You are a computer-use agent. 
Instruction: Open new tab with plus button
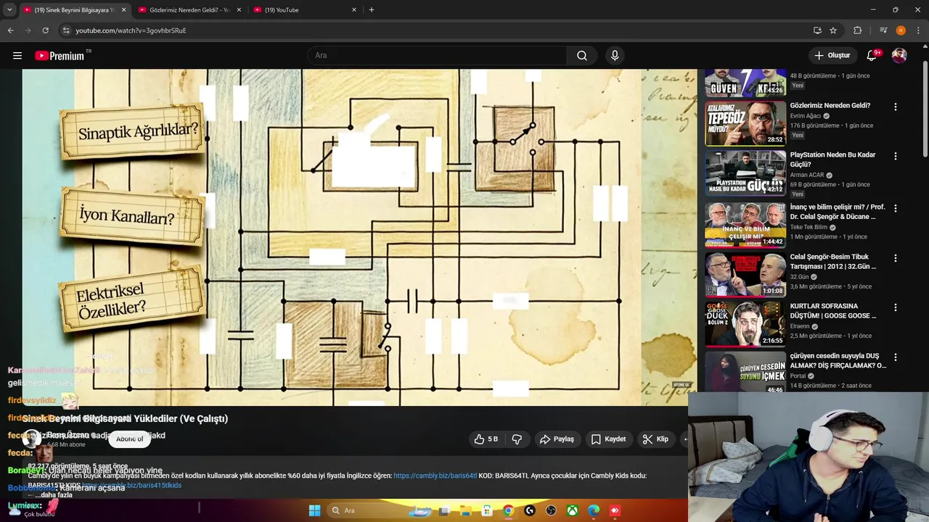pos(372,10)
